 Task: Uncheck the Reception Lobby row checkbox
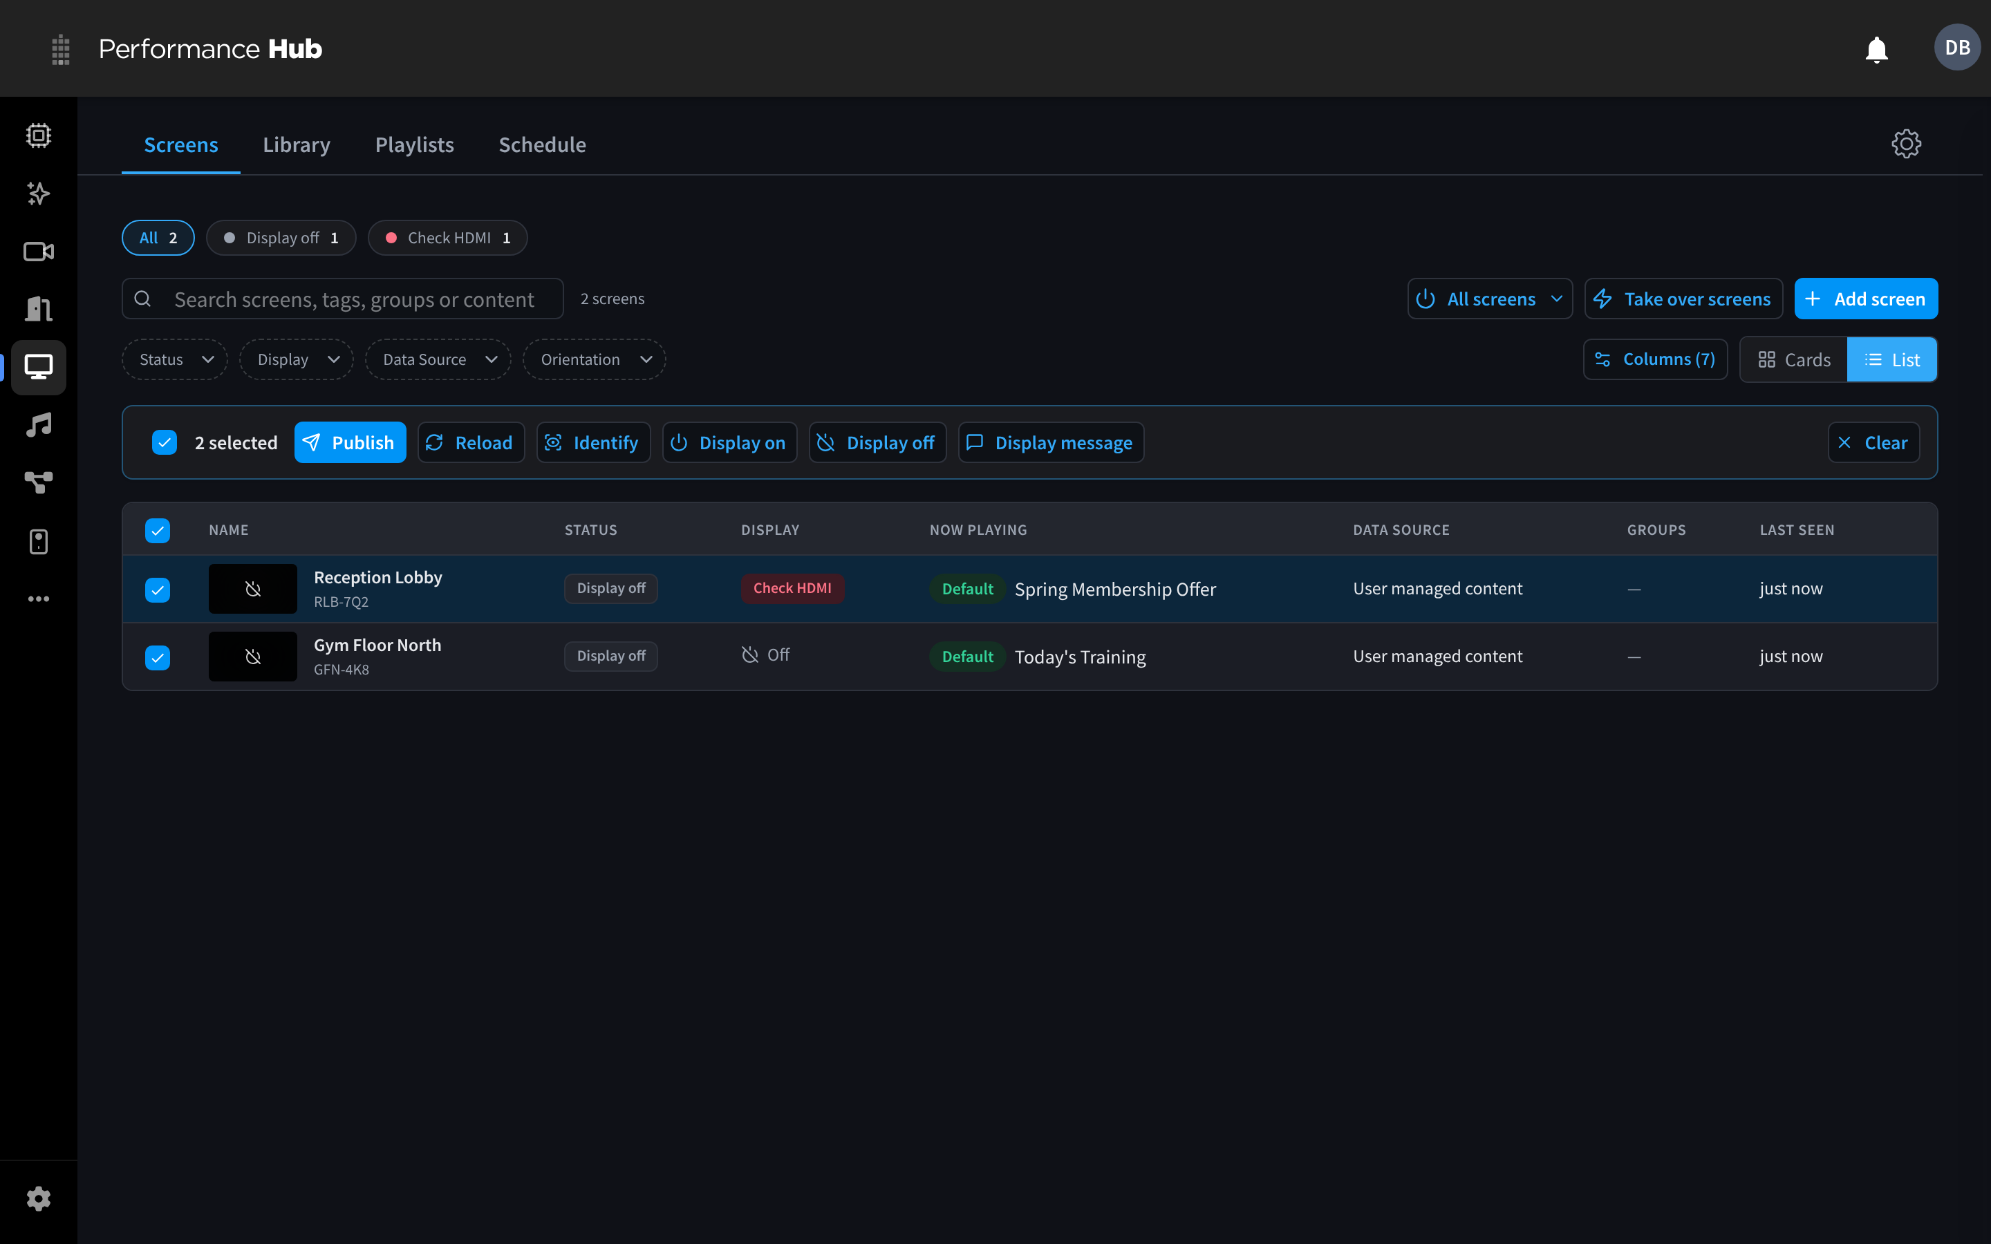point(157,589)
